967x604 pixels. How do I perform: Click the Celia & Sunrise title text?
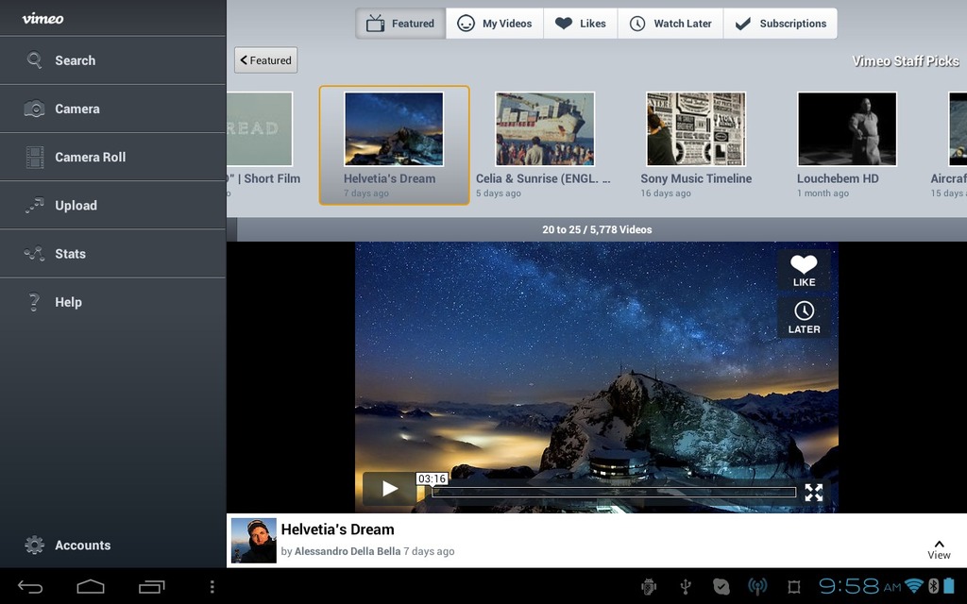click(543, 178)
